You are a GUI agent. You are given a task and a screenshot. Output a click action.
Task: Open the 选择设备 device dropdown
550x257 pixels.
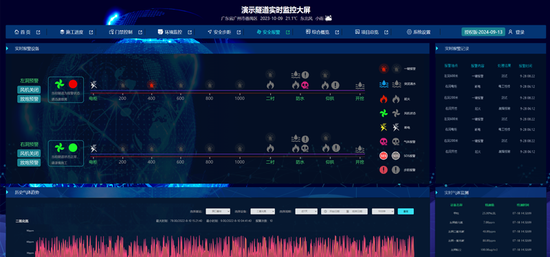(x=263, y=211)
